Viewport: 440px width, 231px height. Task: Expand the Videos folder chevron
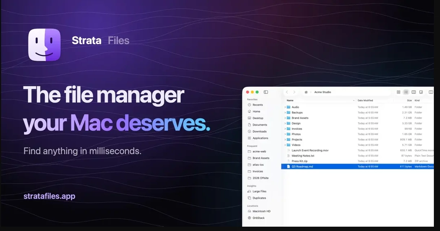point(285,145)
